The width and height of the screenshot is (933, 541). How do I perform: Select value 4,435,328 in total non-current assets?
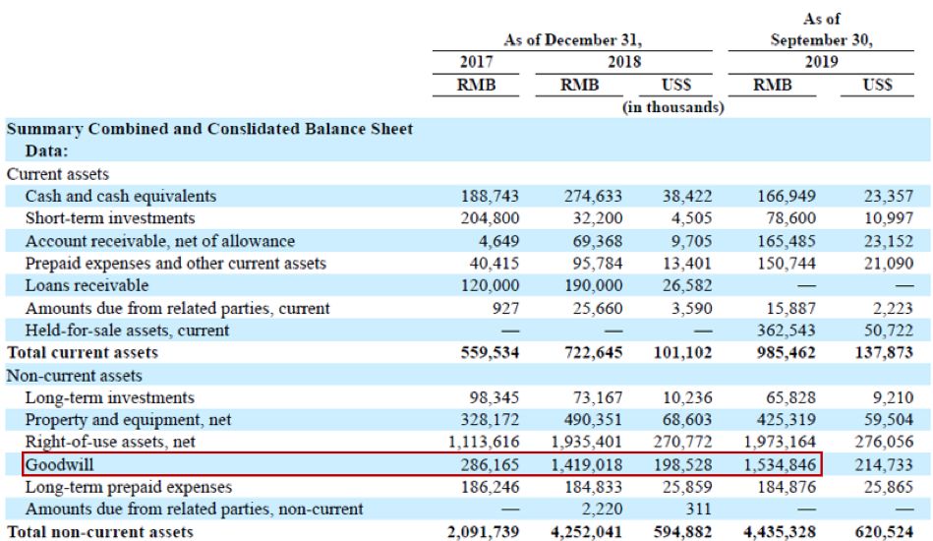[780, 531]
